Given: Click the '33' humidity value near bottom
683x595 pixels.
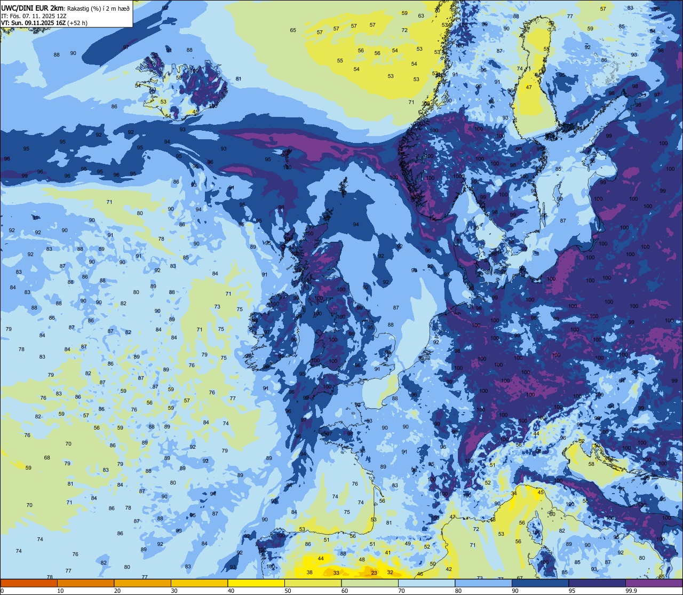Looking at the screenshot, I should pos(336,573).
